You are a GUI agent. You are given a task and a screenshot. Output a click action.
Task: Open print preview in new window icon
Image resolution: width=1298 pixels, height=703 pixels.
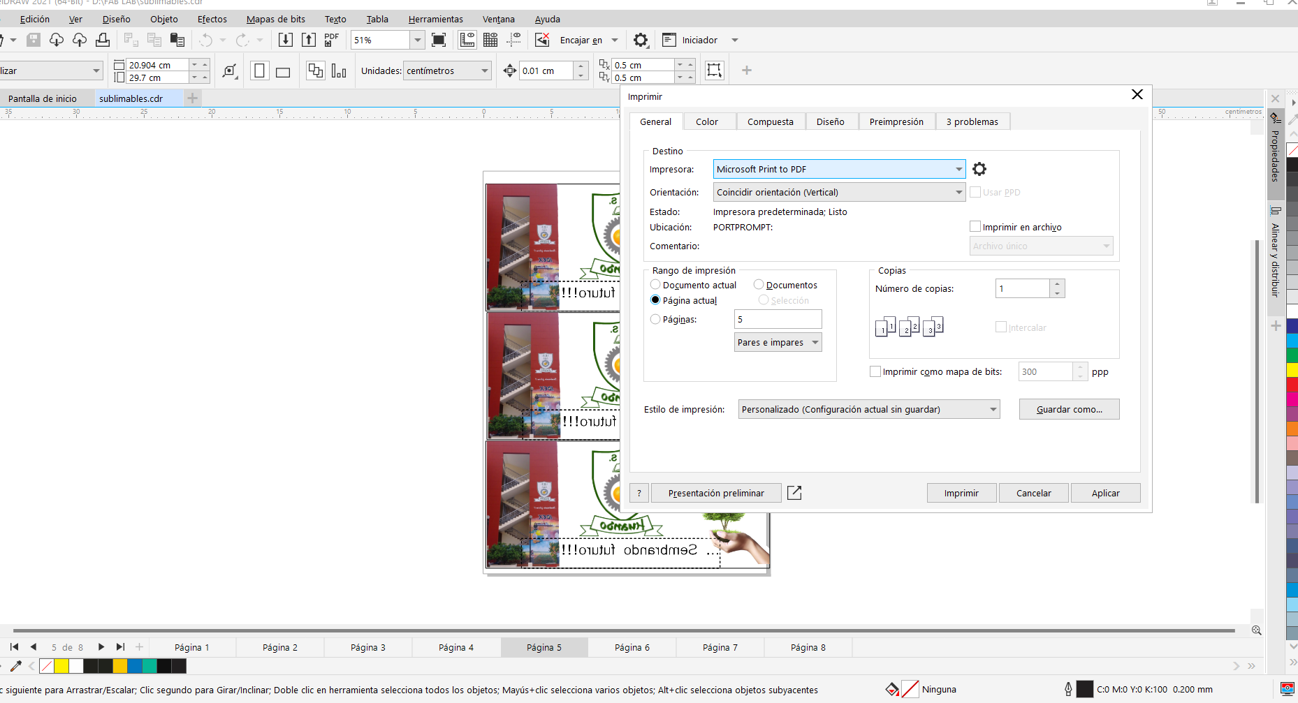[x=794, y=493]
